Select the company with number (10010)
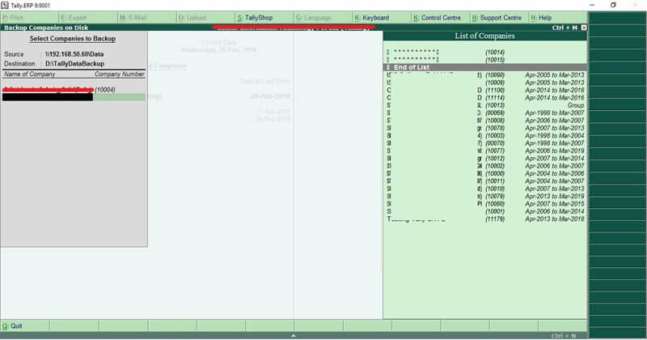Viewport: 647px width, 340px height. tap(484, 189)
